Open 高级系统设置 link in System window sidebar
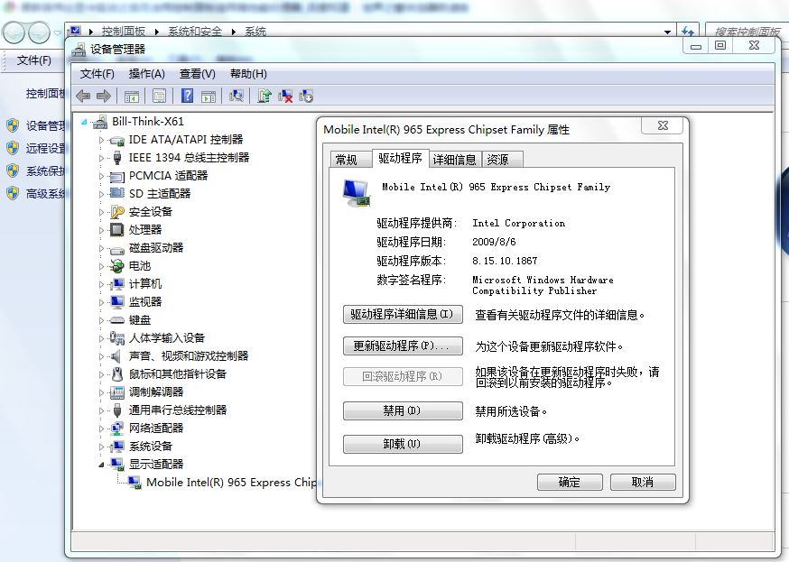Screen dimensions: 789x562 pos(45,194)
